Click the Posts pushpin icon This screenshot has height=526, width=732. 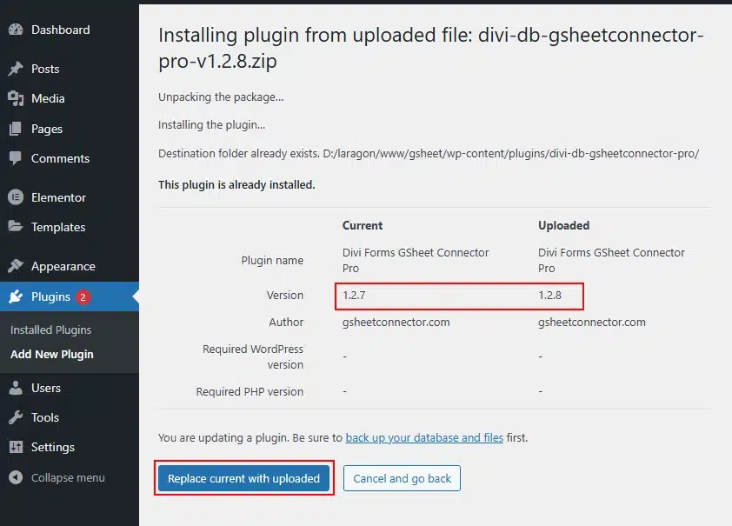point(16,69)
